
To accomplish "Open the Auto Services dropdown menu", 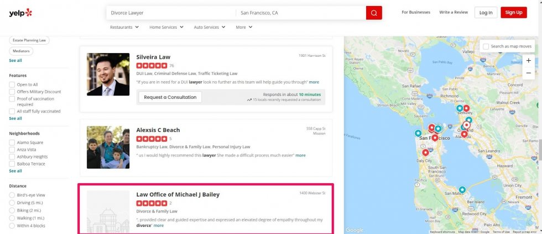I will click(210, 27).
